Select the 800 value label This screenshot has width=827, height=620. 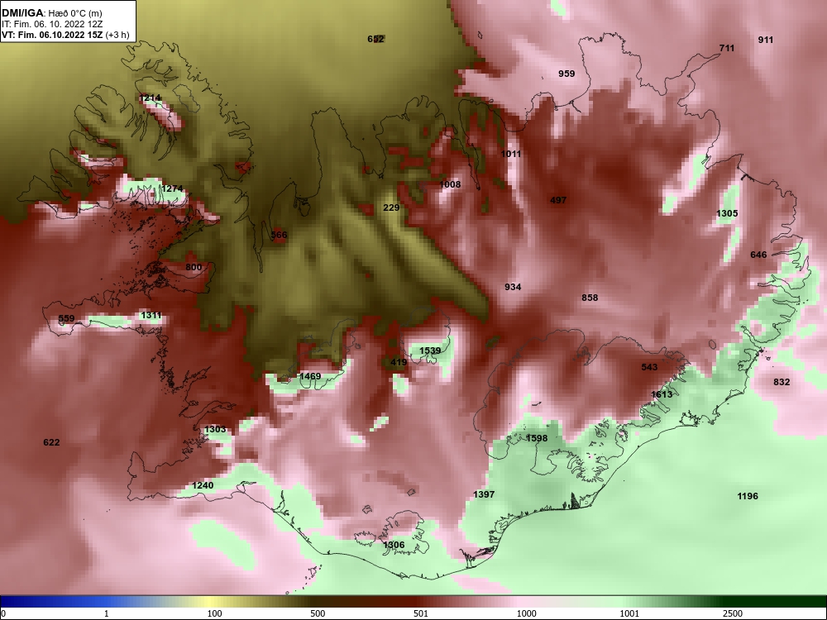pos(194,267)
